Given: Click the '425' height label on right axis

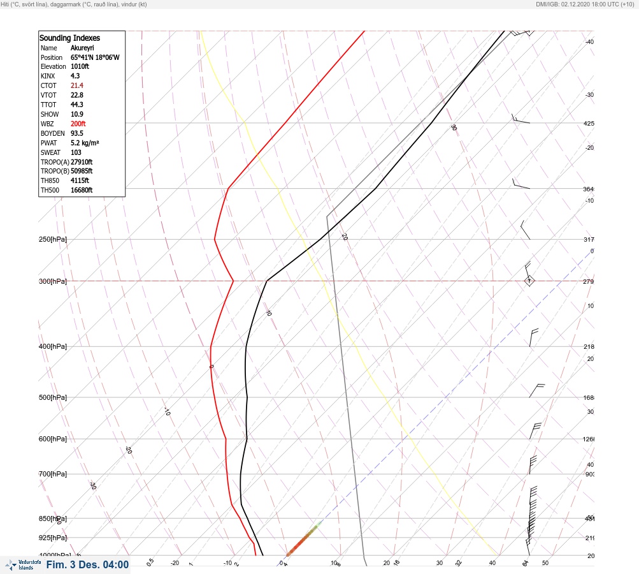Looking at the screenshot, I should tap(589, 123).
